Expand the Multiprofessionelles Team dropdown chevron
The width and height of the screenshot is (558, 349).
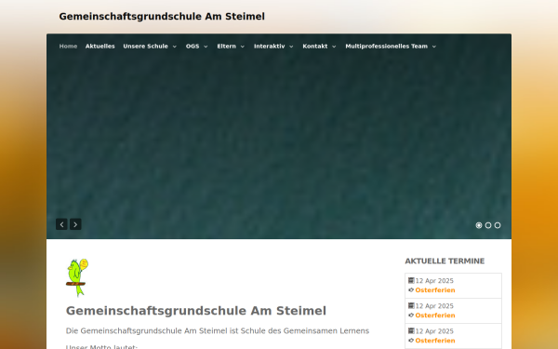[x=433, y=47]
